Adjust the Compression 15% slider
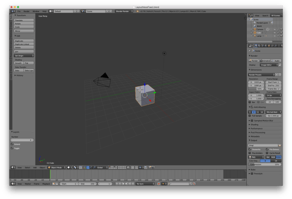This screenshot has width=292, height=199. tap(264, 165)
